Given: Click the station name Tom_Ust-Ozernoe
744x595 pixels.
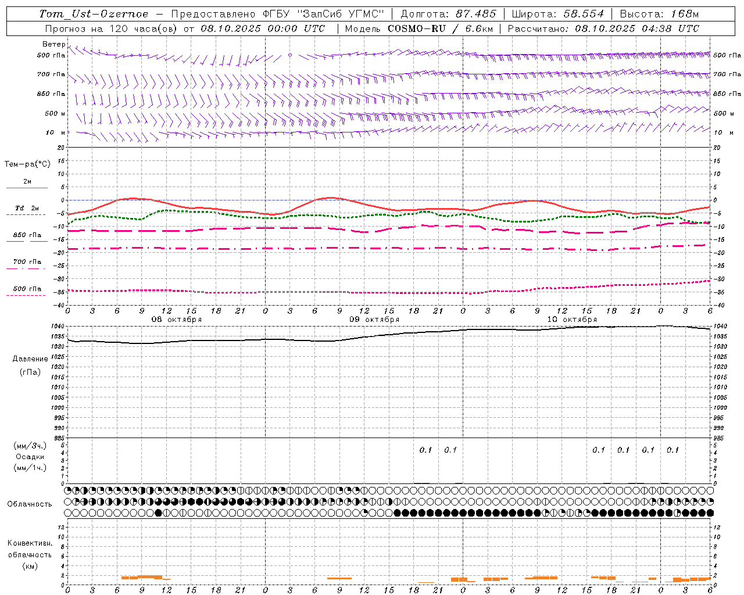Looking at the screenshot, I should 94,14.
